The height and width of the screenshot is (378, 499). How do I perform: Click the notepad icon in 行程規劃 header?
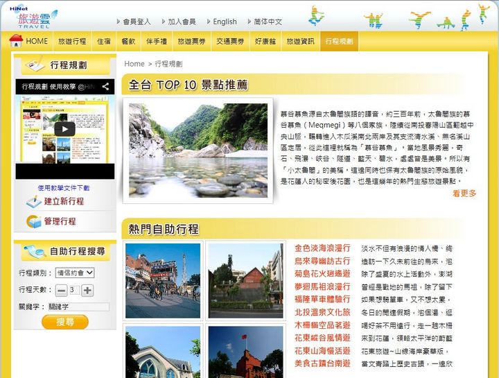click(x=35, y=64)
